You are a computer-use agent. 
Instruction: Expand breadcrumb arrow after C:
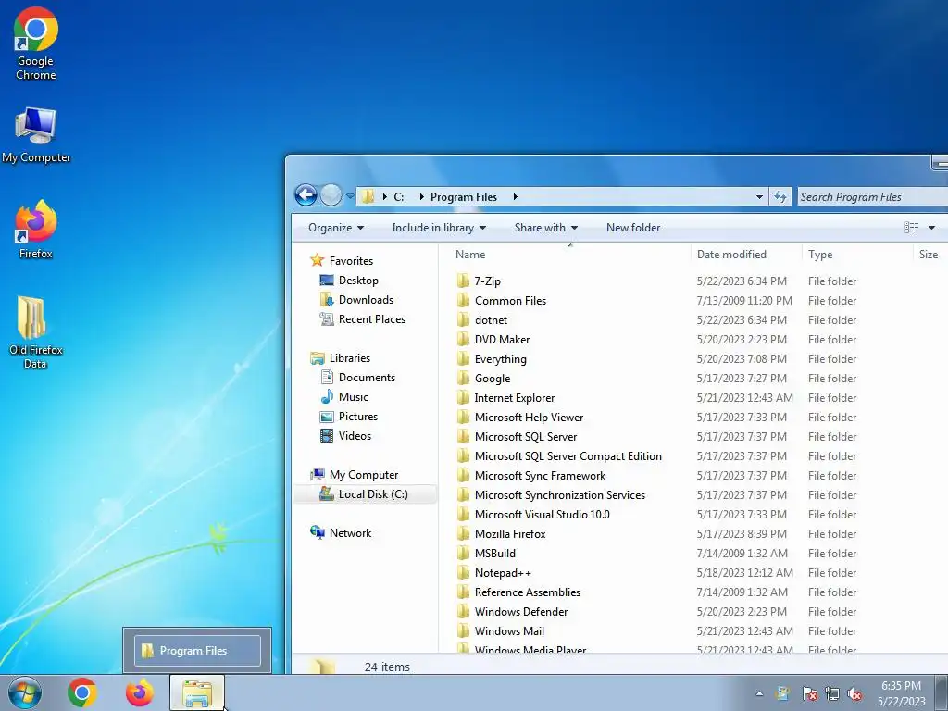(421, 196)
